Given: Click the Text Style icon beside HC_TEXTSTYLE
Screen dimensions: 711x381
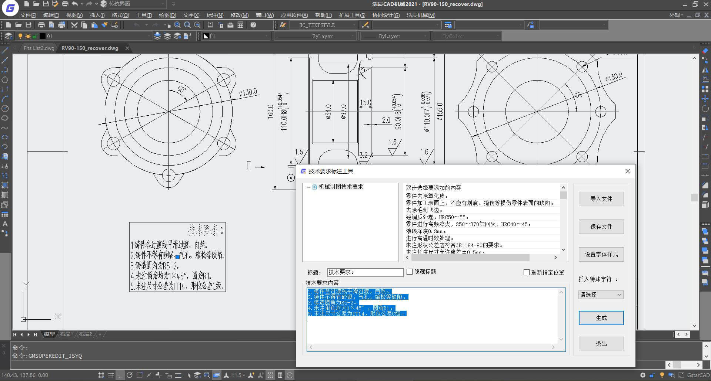Looking at the screenshot, I should click(x=283, y=25).
